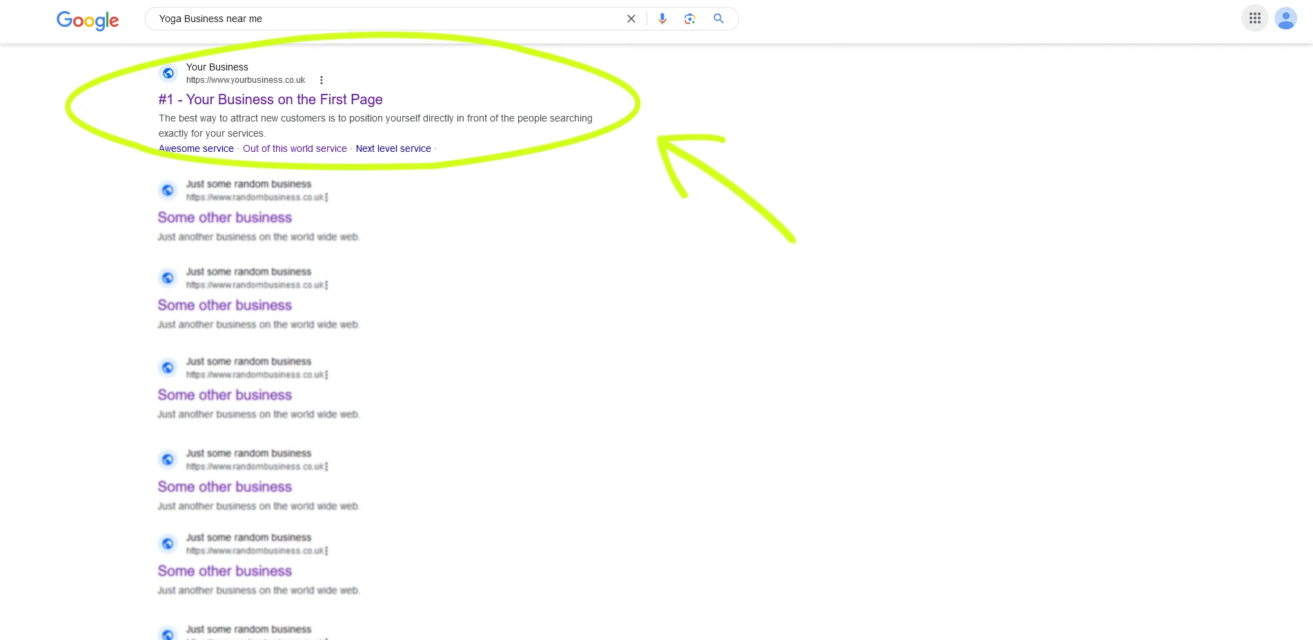The width and height of the screenshot is (1313, 640).
Task: Click the Google logo
Action: 88,20
